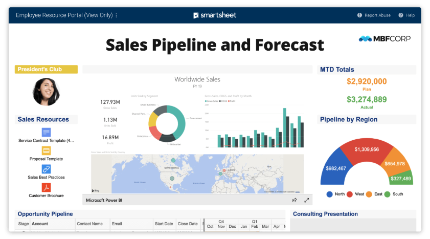Click the 127.93M gross sales value

point(110,102)
